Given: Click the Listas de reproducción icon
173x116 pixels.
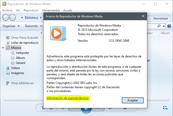Looking at the screenshot, I should 8,43.
